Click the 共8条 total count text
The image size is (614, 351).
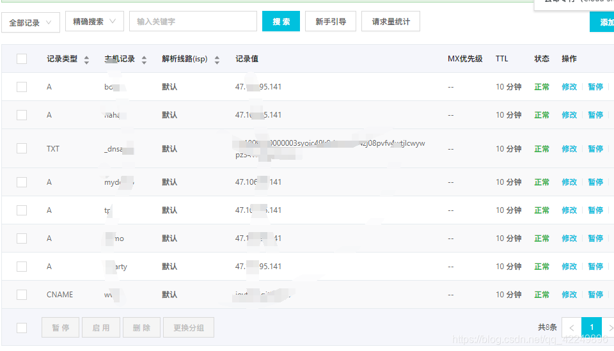(x=547, y=327)
